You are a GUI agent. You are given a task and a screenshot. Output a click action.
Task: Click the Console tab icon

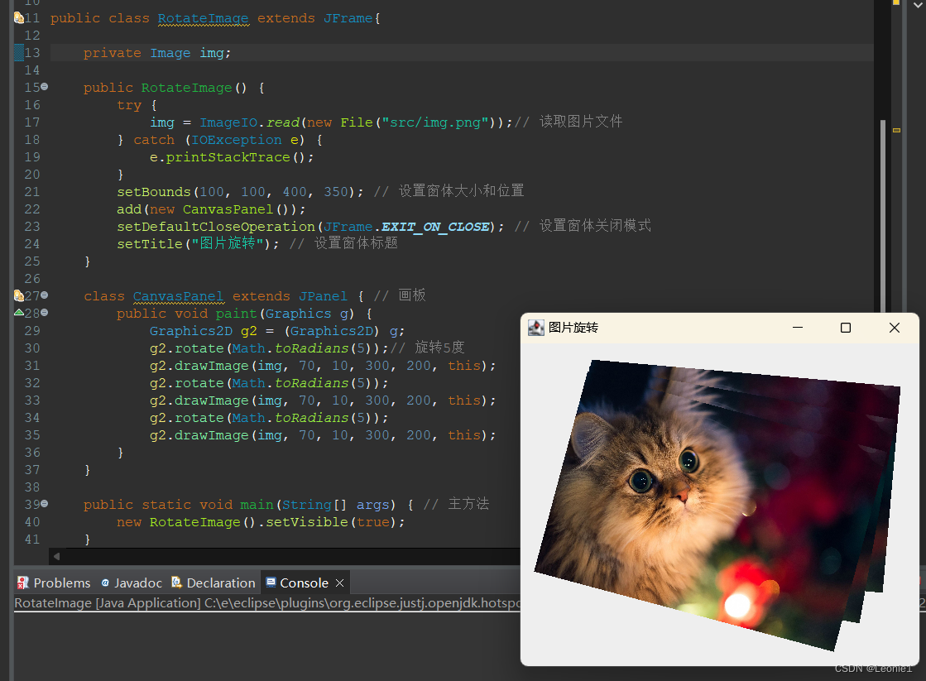[273, 583]
